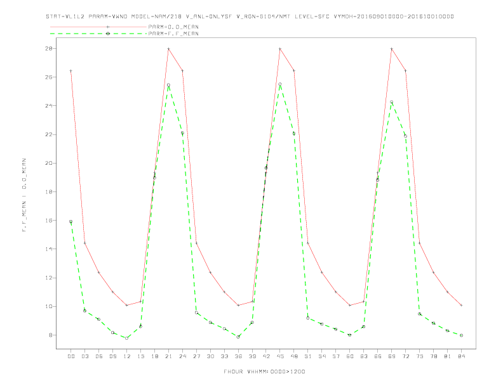Click the x-axis forecast hour label 63
Image resolution: width=503 pixels, height=388 pixels.
pos(364,356)
